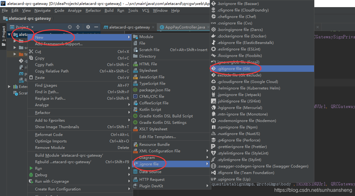Click the .boringignore Darcs icon
The width and height of the screenshot is (355, 196).
pyautogui.click(x=213, y=30)
